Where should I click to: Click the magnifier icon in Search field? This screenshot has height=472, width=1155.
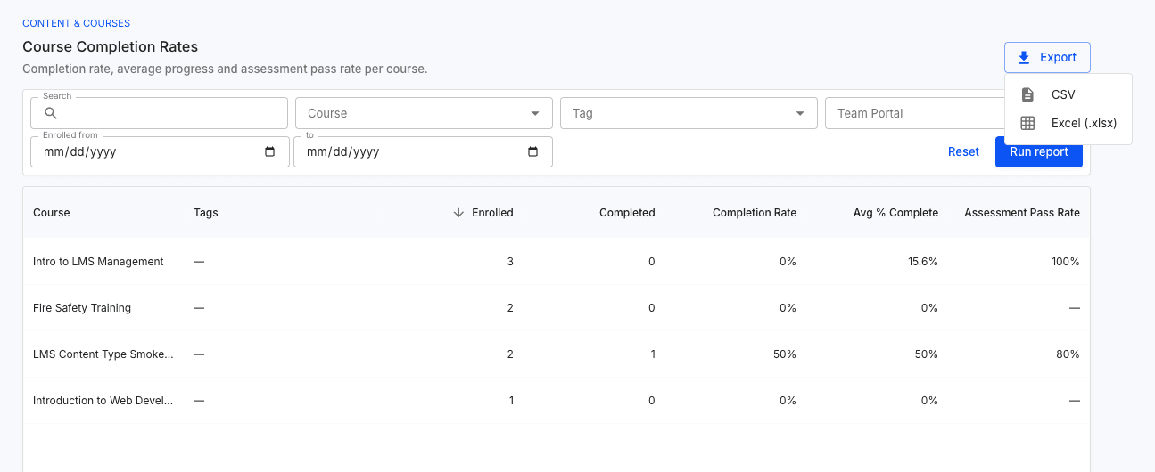tap(51, 113)
